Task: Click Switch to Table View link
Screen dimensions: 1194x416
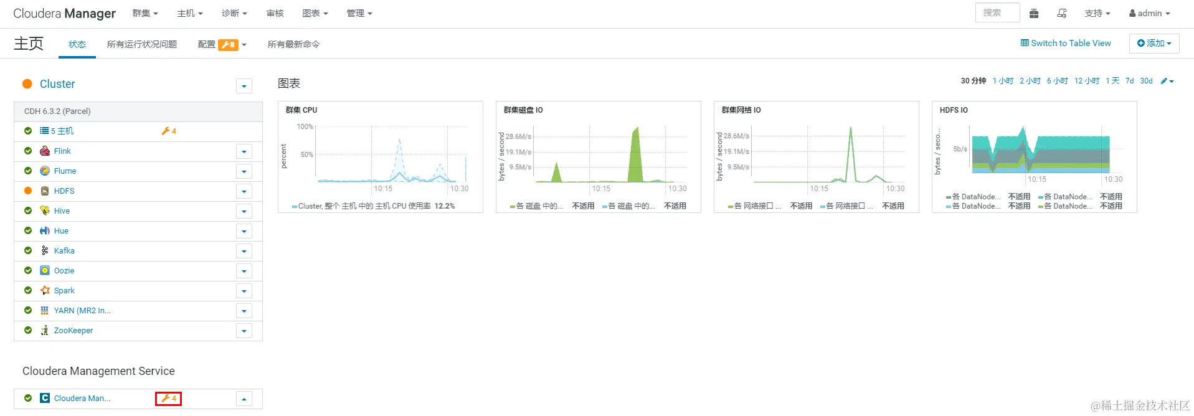Action: [x=1066, y=43]
